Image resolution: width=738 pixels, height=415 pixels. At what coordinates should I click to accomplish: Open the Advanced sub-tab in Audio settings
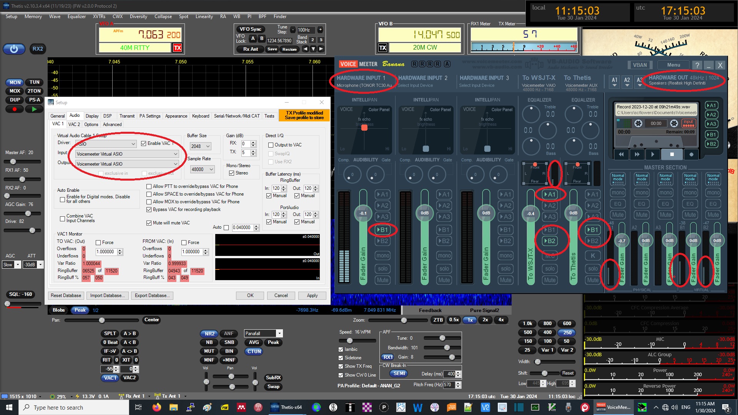click(x=112, y=124)
